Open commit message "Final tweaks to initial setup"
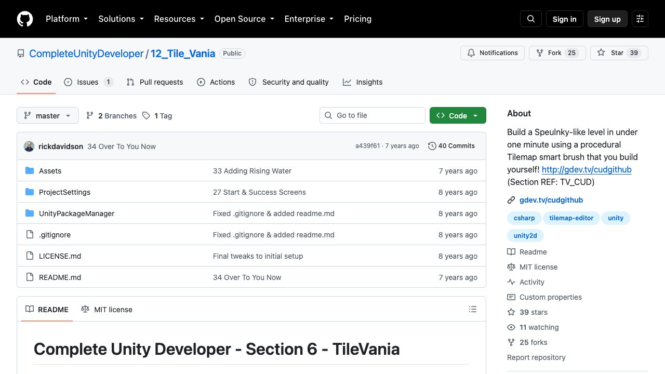665x374 pixels. [258, 256]
